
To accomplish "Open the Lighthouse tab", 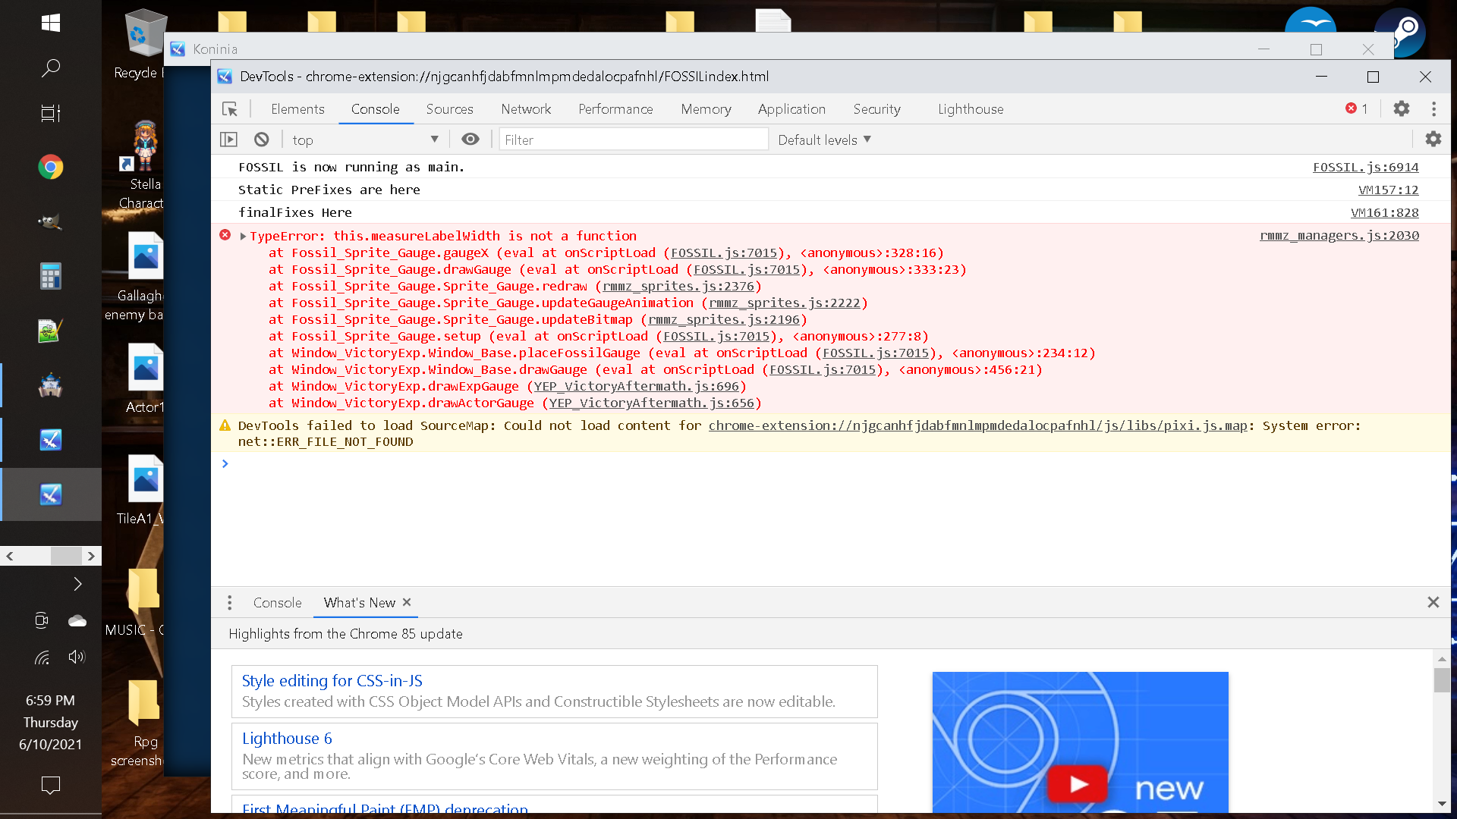I will coord(971,109).
